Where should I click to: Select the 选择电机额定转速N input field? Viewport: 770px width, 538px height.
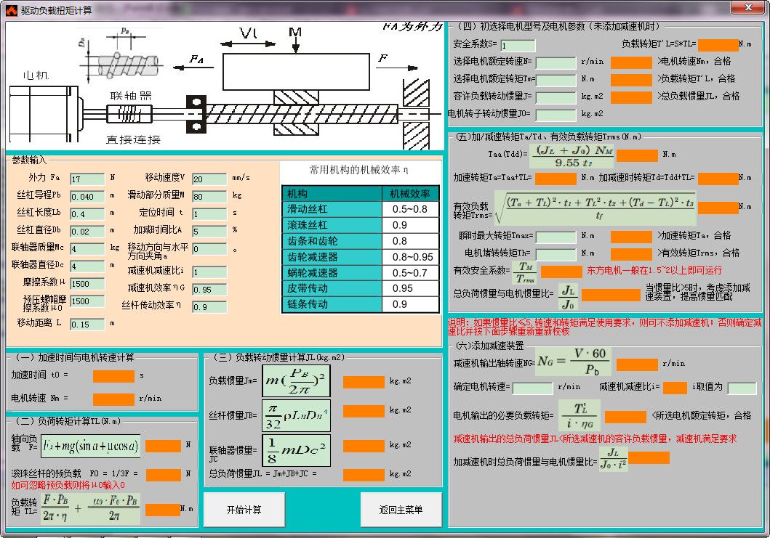(556, 62)
